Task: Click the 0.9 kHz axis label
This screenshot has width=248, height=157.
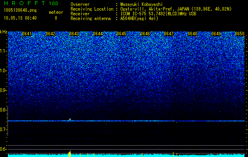Action: pyautogui.click(x=3, y=90)
